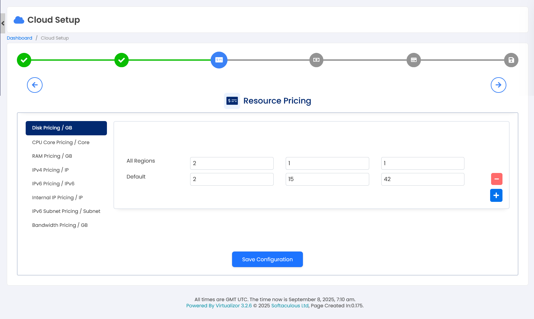The height and width of the screenshot is (319, 534).
Task: Select the IPv4 Pricing / IP tab
Action: 50,170
